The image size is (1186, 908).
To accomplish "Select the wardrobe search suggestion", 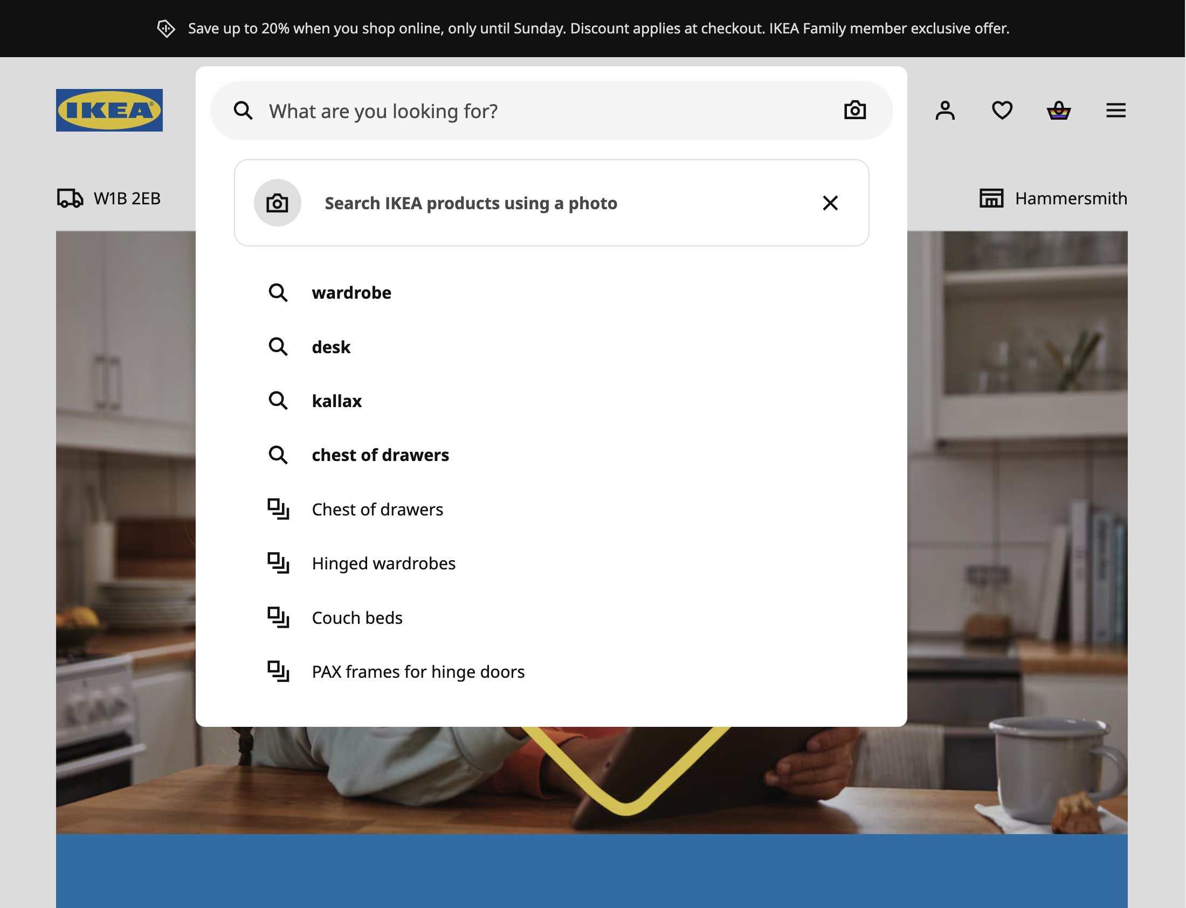I will (x=351, y=292).
